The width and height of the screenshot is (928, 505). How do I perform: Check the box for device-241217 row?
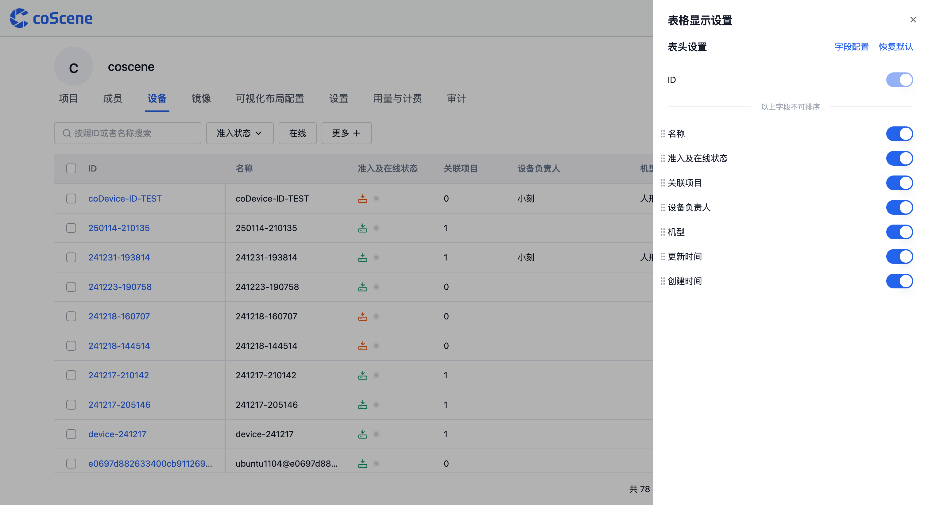click(71, 434)
